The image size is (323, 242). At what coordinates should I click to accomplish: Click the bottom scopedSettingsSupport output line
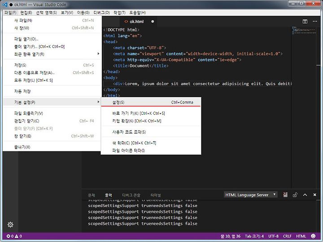(143, 224)
